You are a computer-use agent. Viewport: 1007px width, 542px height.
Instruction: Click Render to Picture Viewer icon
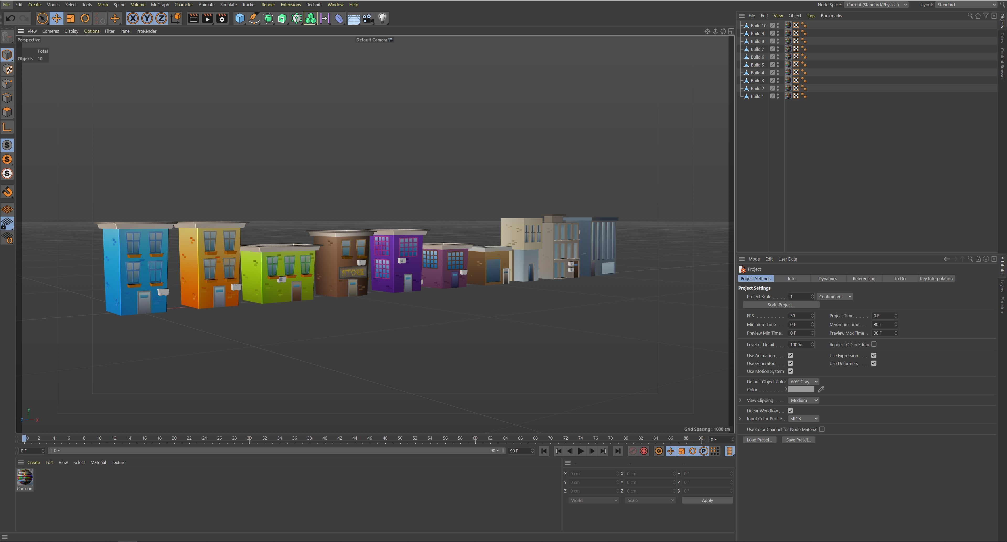[208, 18]
